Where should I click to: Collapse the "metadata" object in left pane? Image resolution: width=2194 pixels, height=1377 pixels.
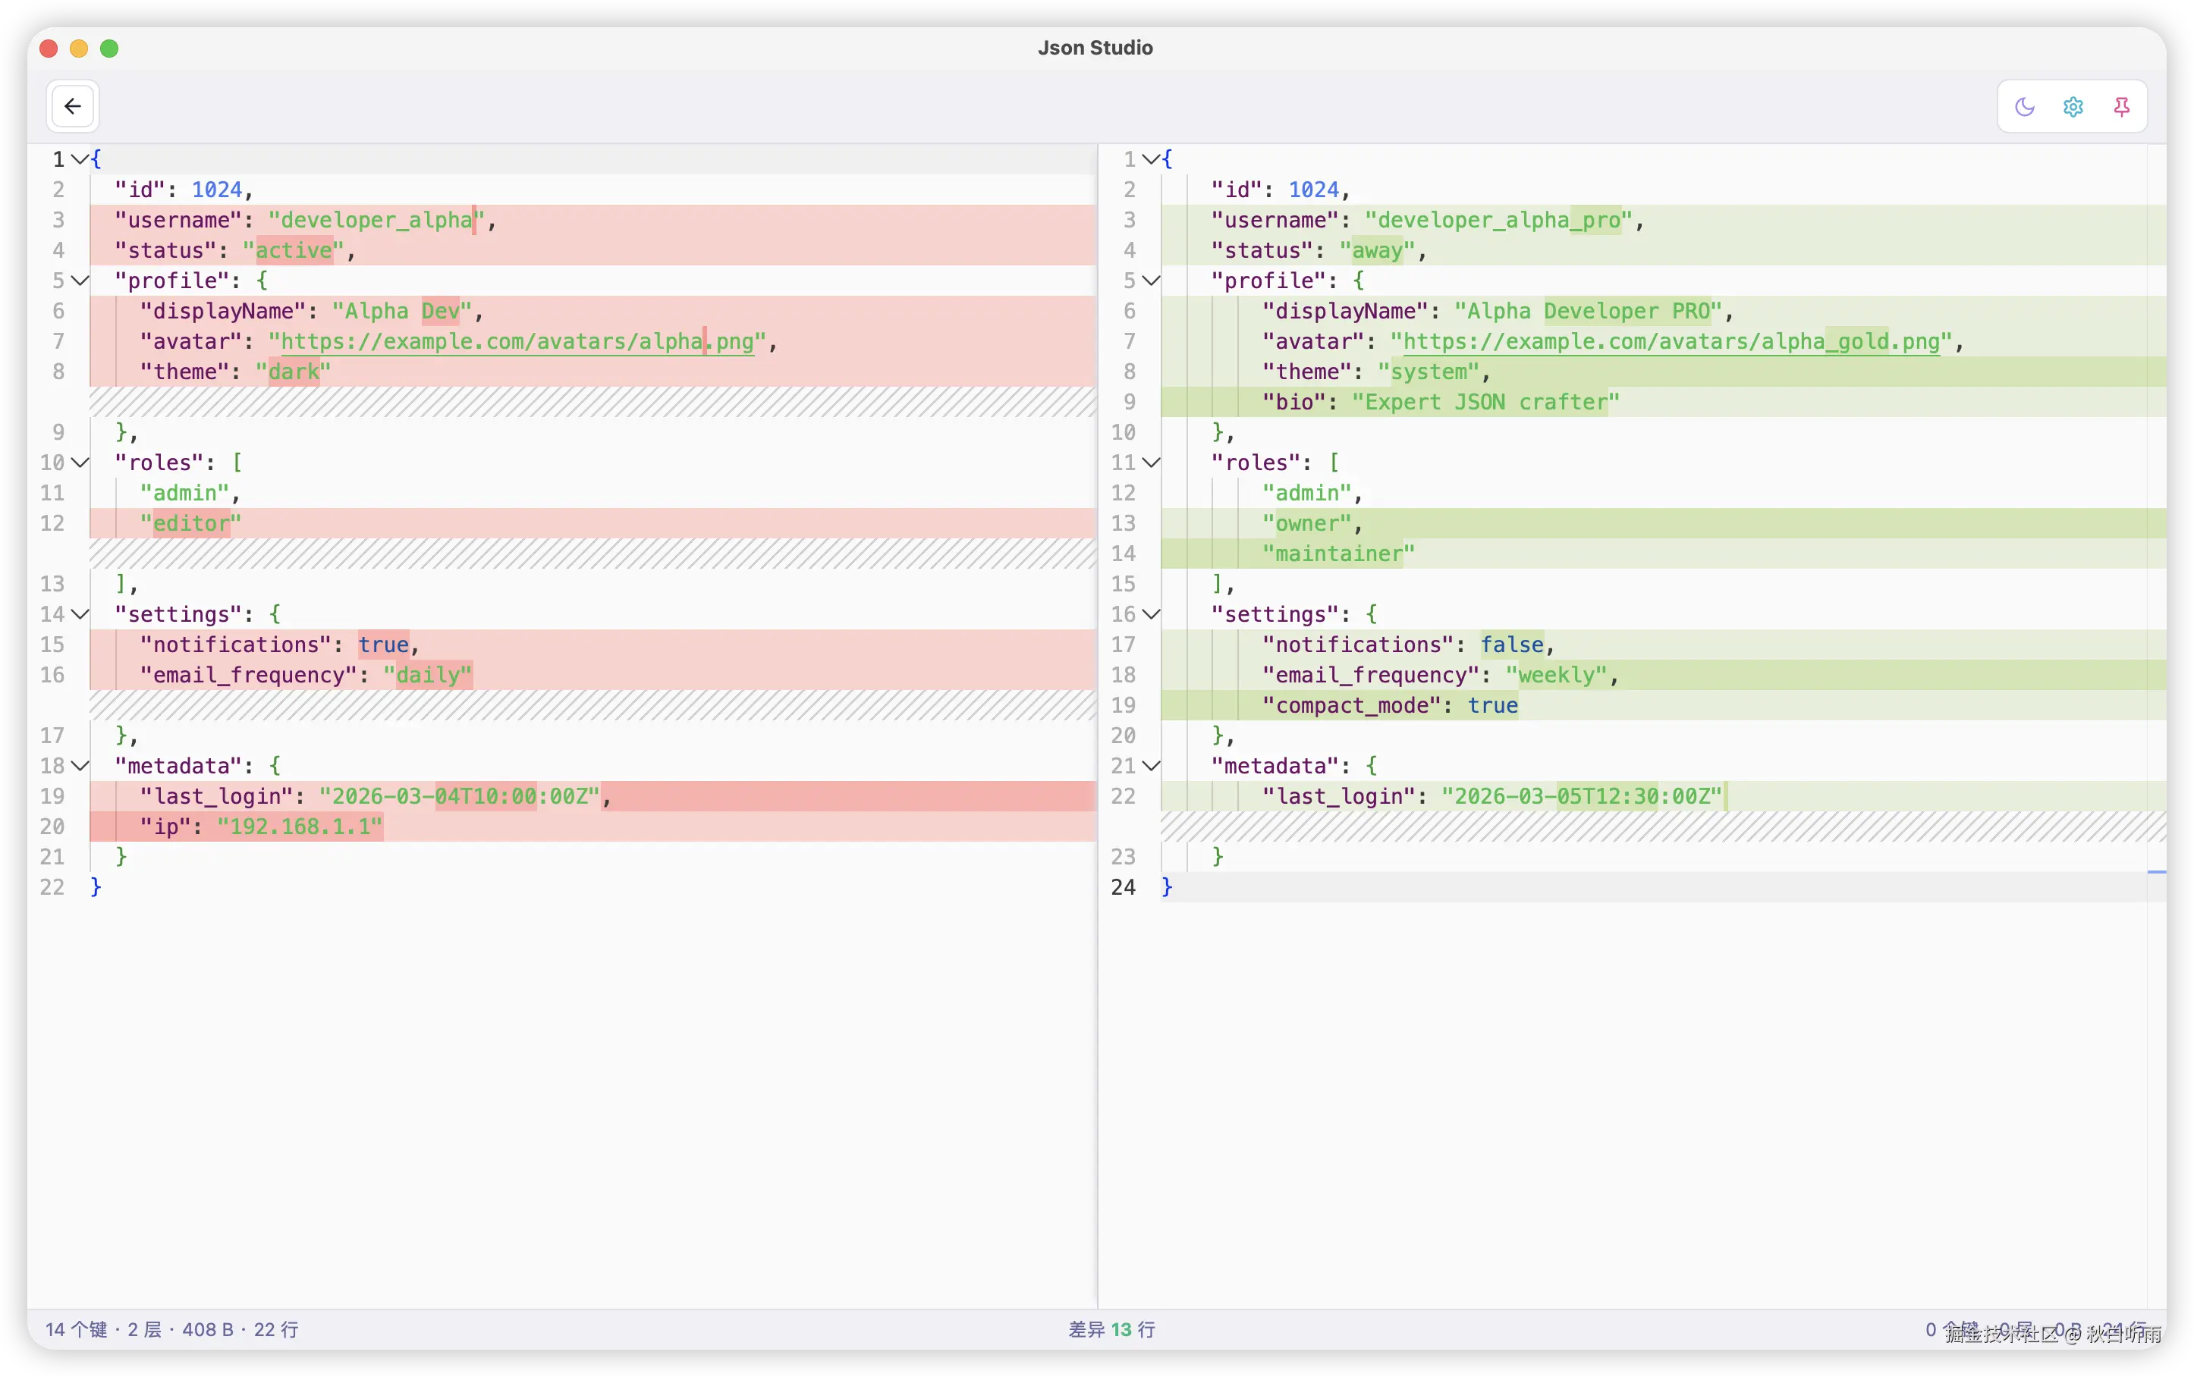(79, 766)
